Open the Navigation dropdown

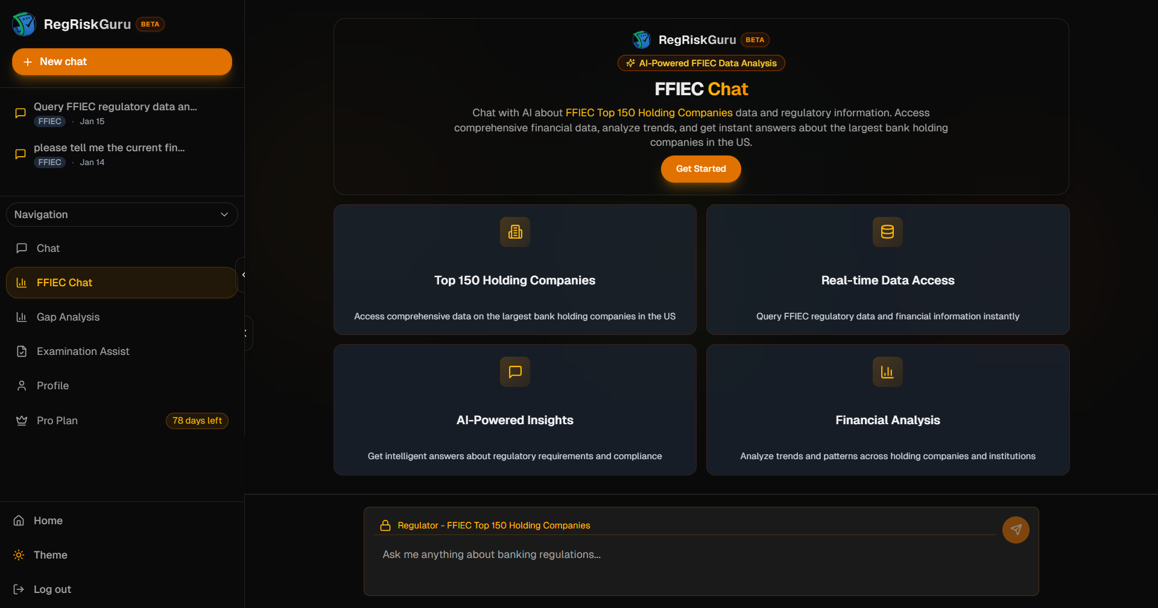click(x=121, y=215)
